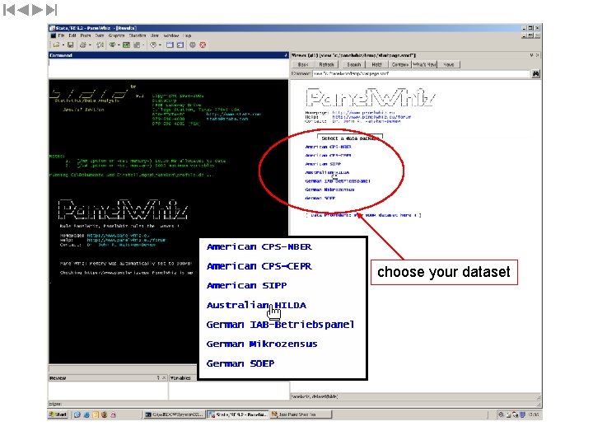The image size is (593, 445).
Task: Open the Statistics menu
Action: coord(138,35)
